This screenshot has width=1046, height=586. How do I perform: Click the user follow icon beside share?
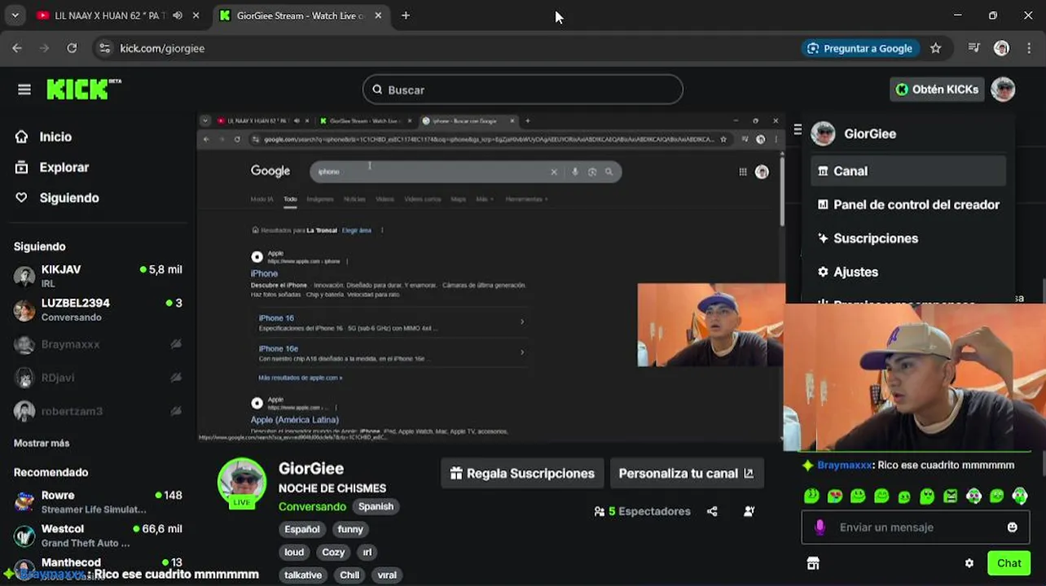749,511
